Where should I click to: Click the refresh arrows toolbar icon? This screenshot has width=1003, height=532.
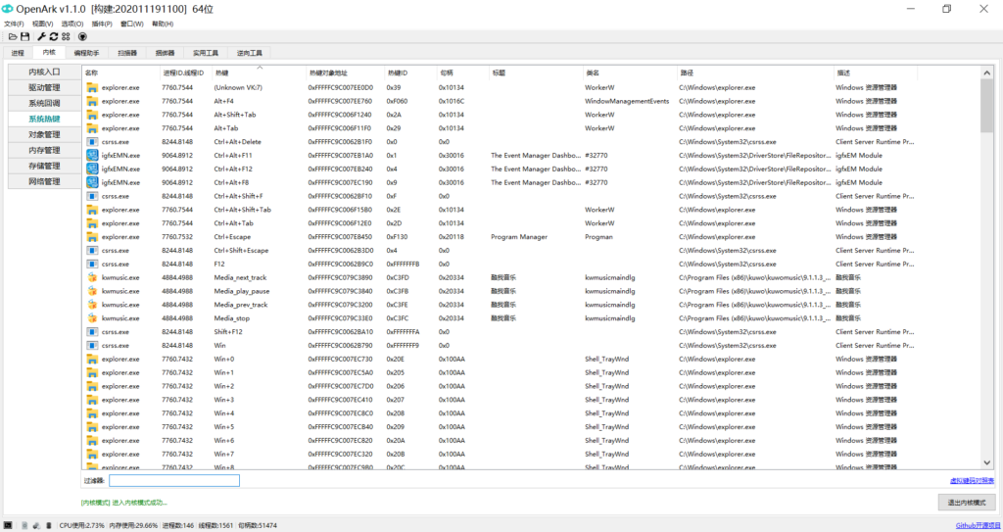54,36
